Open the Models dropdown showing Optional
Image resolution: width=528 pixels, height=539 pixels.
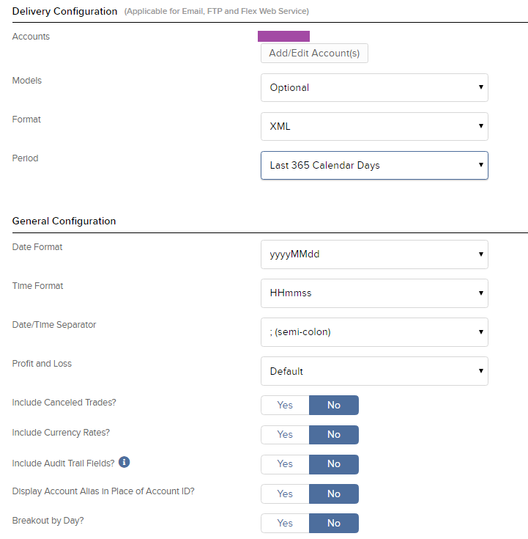coord(374,88)
